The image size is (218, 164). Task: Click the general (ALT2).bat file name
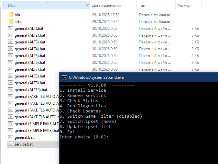[x=30, y=35]
